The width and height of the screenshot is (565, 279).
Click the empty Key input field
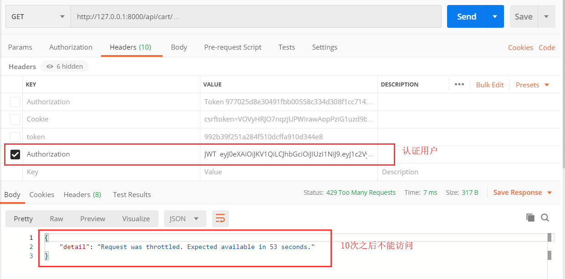click(111, 172)
